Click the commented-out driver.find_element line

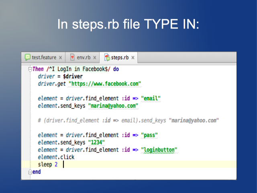(128, 121)
